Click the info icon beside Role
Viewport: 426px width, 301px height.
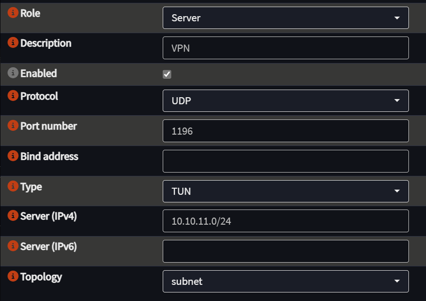tap(13, 12)
